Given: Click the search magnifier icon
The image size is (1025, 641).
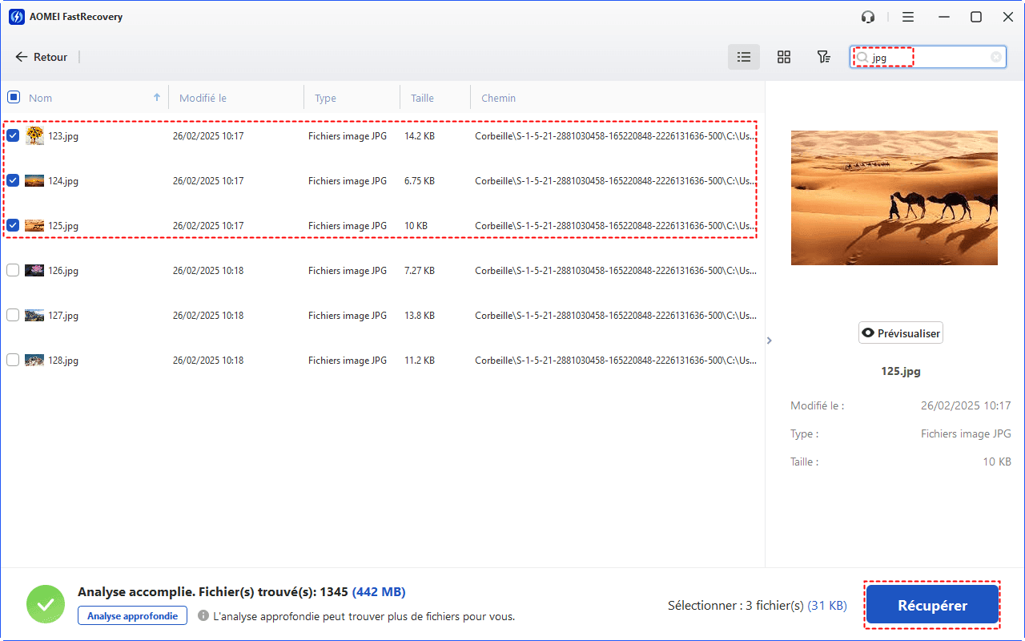Looking at the screenshot, I should (862, 57).
